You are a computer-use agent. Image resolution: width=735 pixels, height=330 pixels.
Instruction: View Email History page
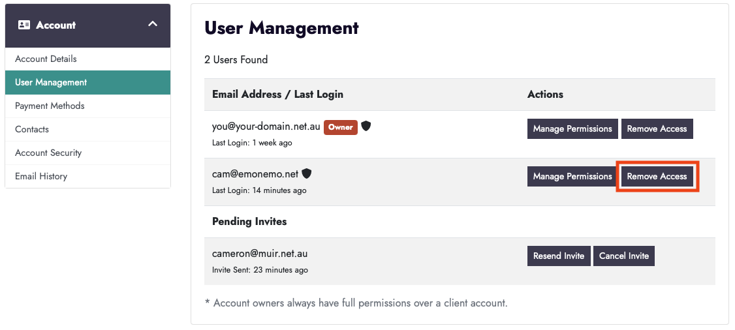click(41, 176)
